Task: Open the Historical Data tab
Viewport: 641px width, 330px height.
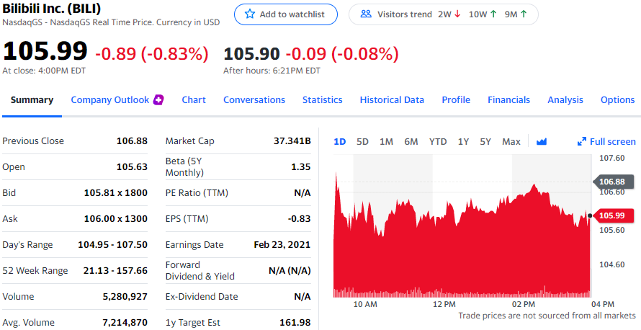Action: tap(392, 100)
